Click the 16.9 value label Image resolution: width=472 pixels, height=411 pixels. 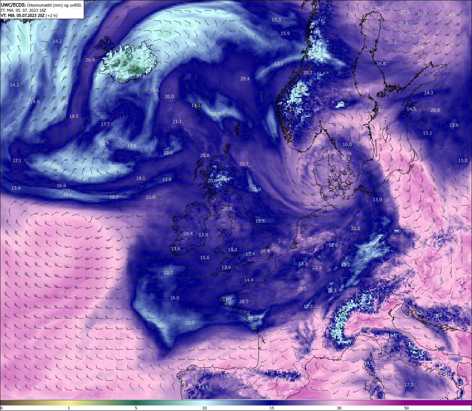(x=61, y=185)
